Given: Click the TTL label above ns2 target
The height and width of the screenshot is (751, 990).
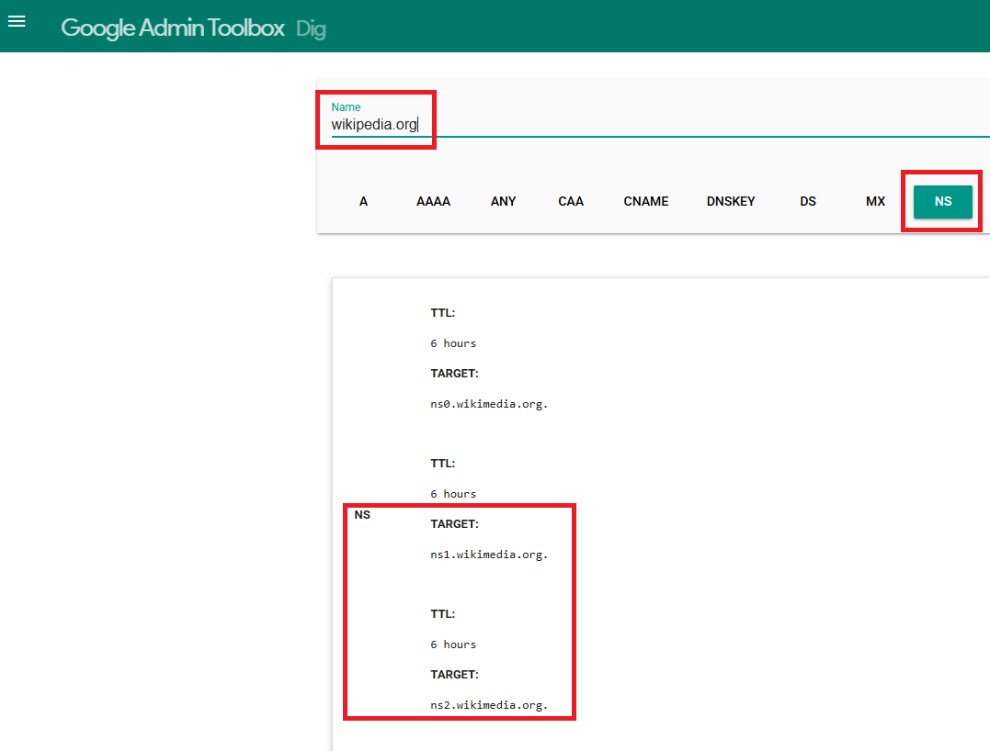Looking at the screenshot, I should [x=442, y=614].
